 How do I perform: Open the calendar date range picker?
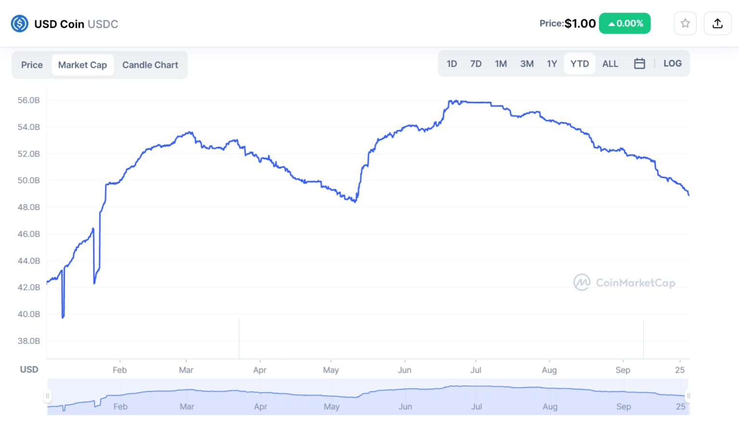[x=639, y=63]
